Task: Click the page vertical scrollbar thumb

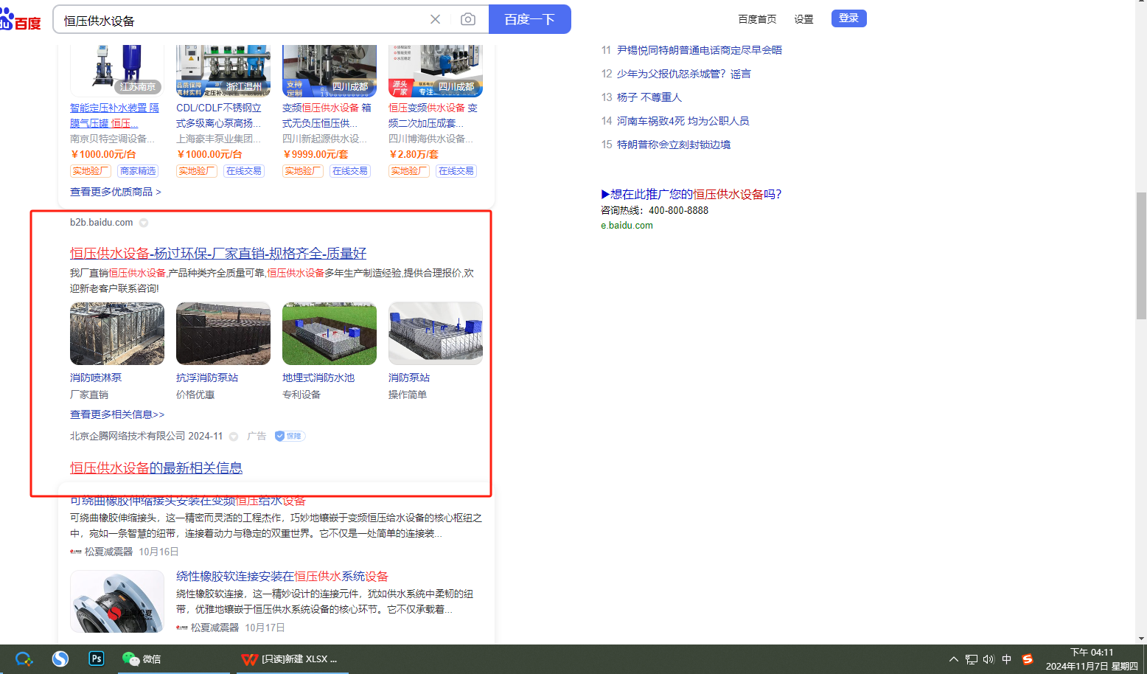Action: [1141, 255]
